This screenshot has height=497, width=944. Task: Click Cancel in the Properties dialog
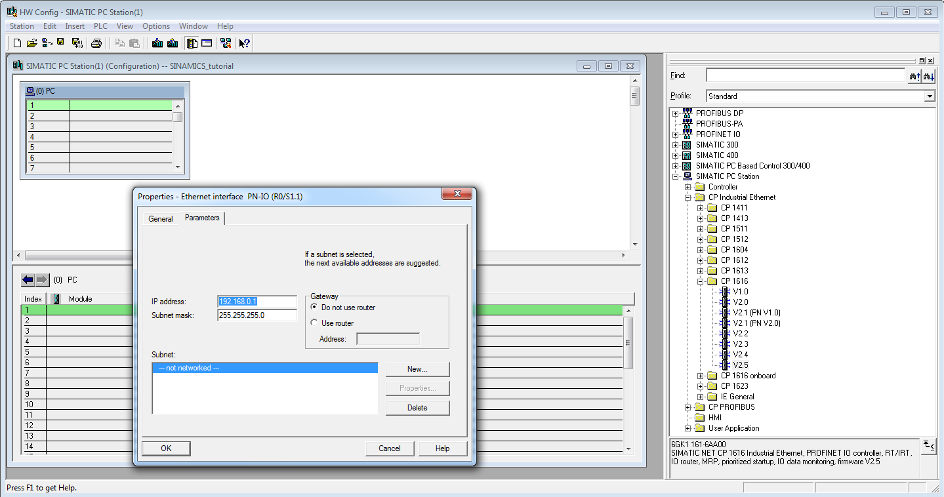click(x=390, y=448)
